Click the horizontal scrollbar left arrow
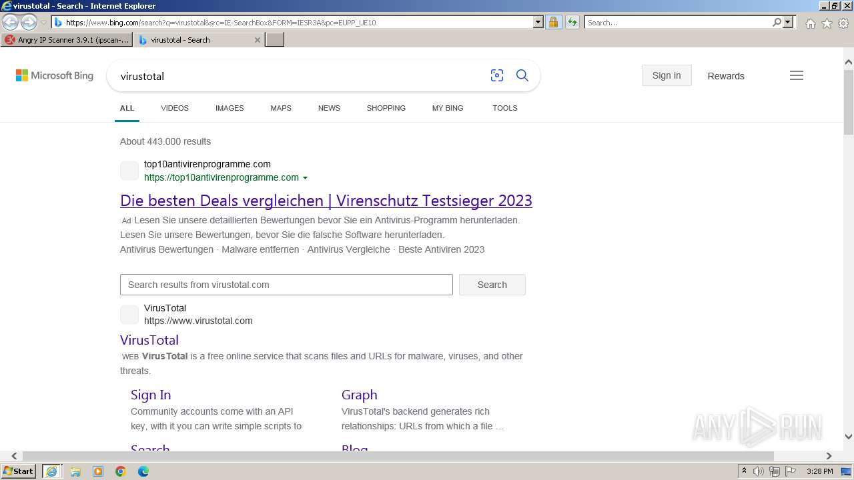854x480 pixels. click(x=14, y=456)
